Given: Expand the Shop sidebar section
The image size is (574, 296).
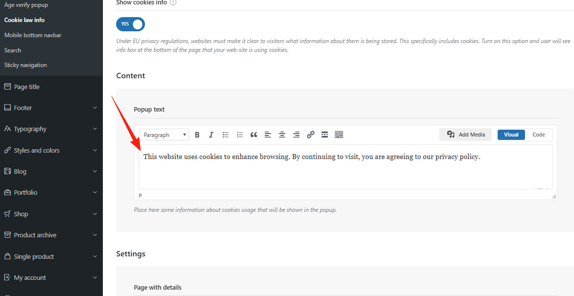Looking at the screenshot, I should [51, 214].
